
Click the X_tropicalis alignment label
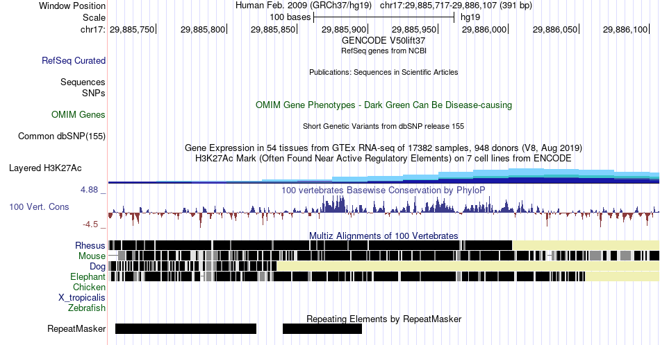pos(82,298)
